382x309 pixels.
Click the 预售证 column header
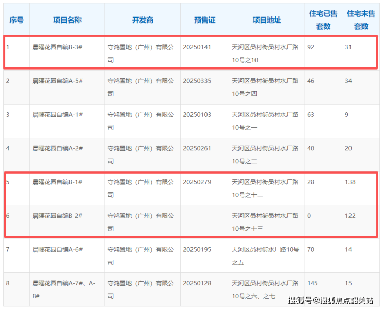(x=204, y=20)
